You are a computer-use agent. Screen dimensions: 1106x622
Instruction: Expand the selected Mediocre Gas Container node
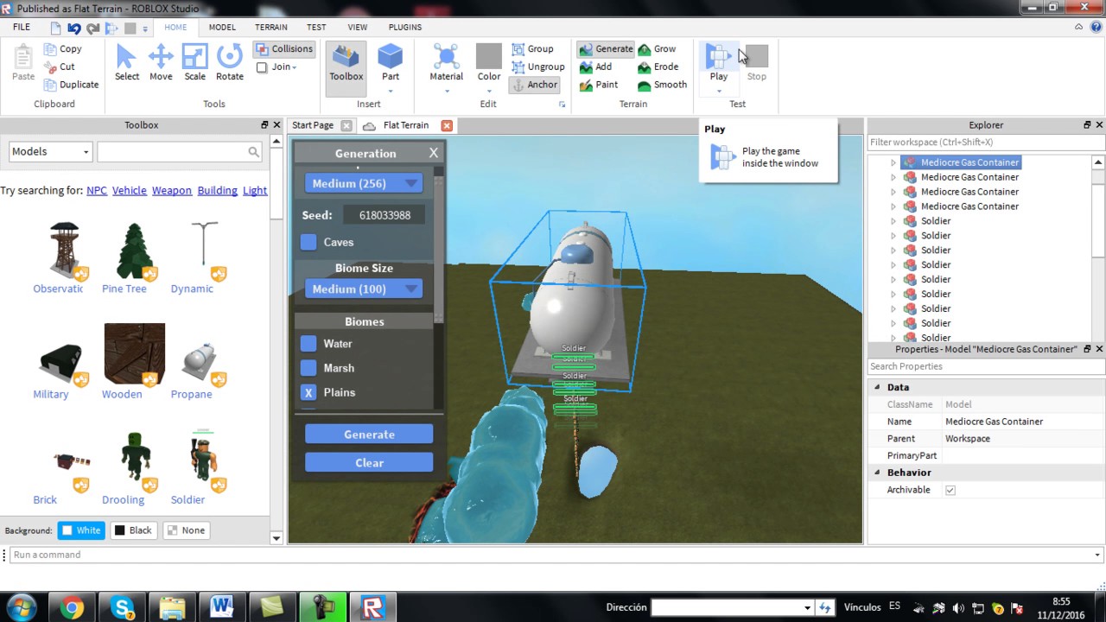893,162
